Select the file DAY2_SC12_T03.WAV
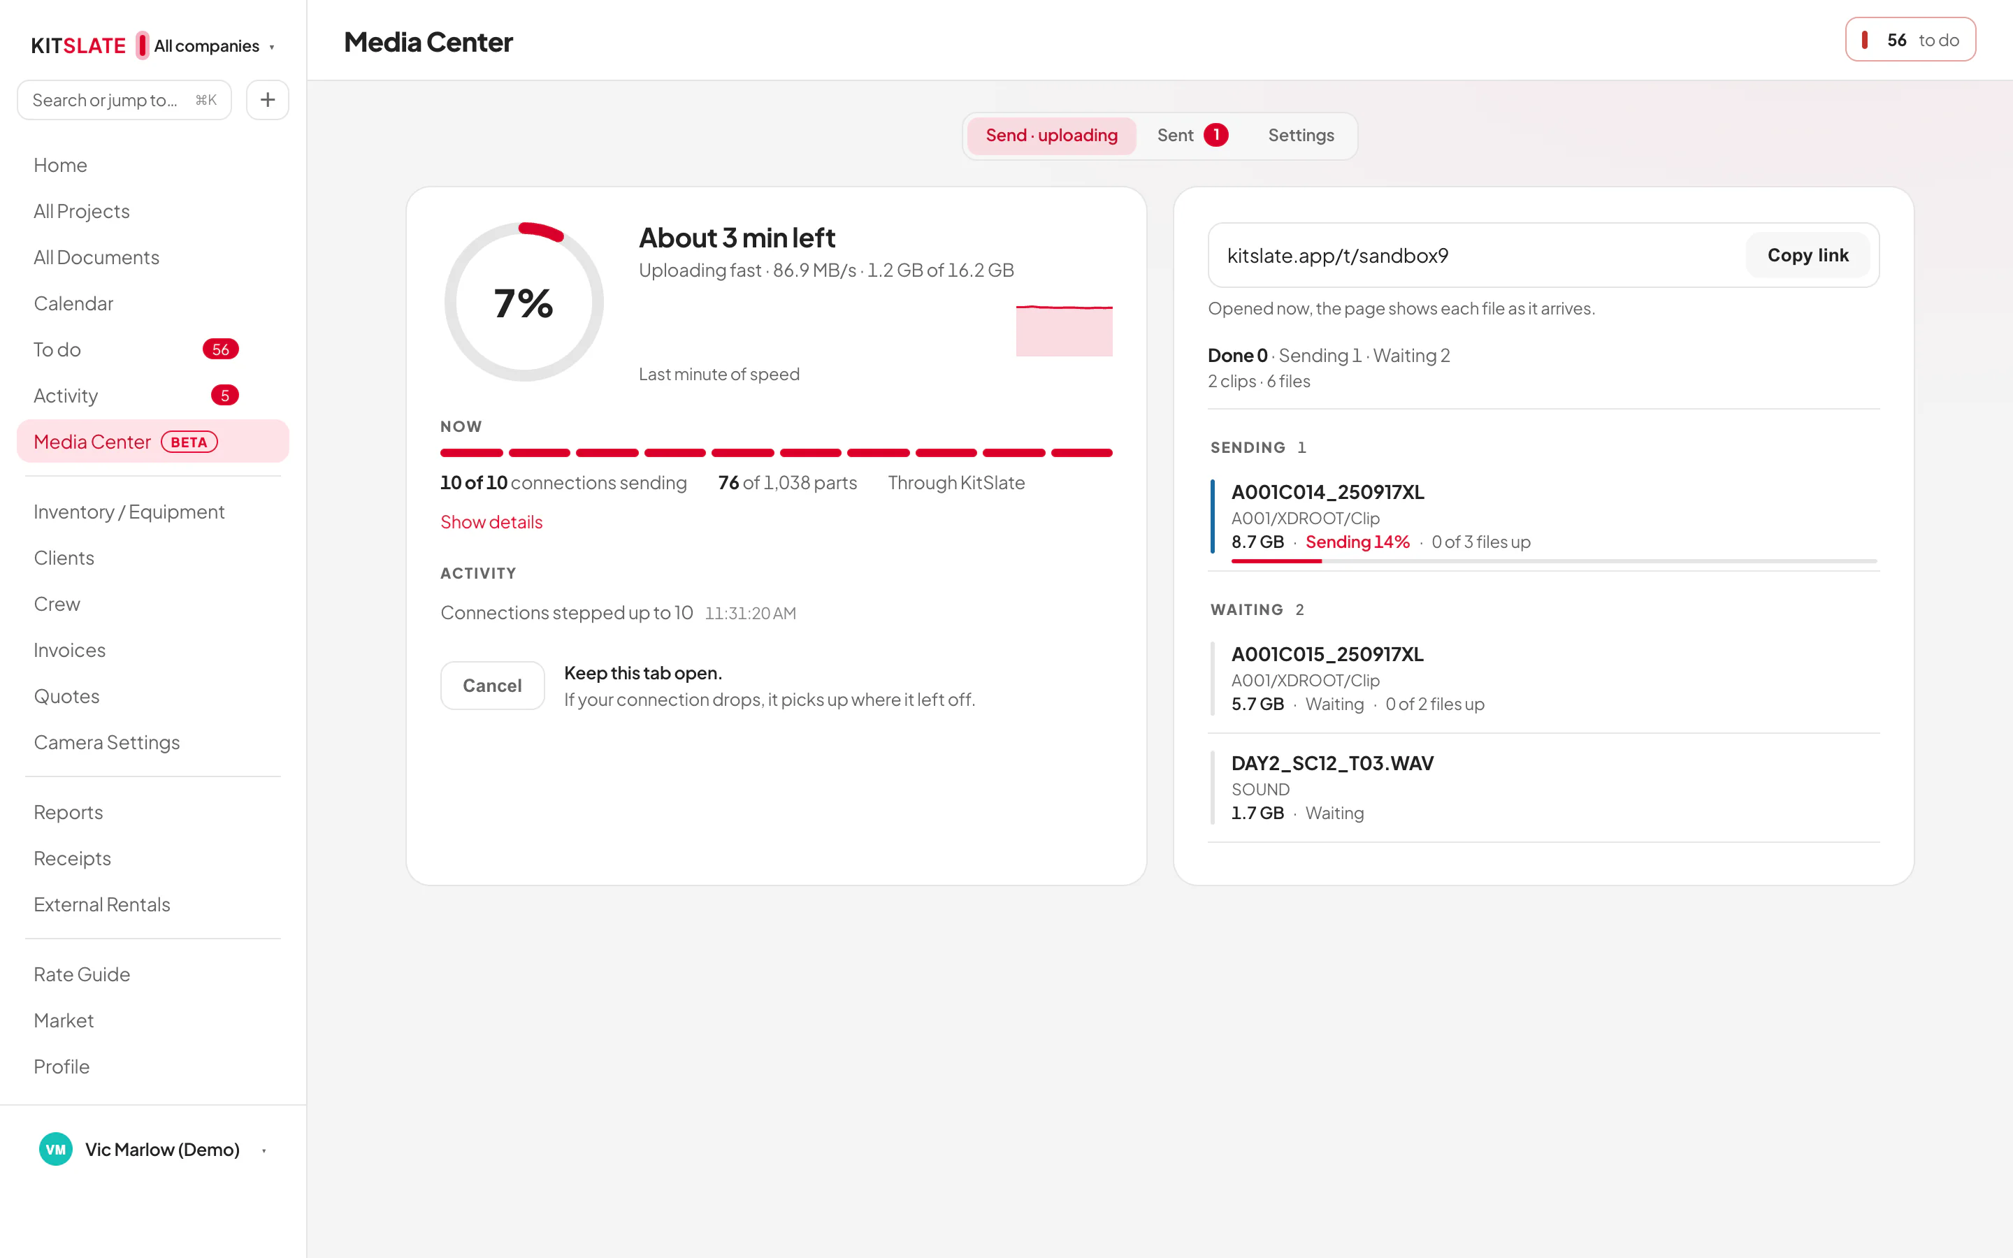Screen dimensions: 2013x1258 pos(1544,788)
